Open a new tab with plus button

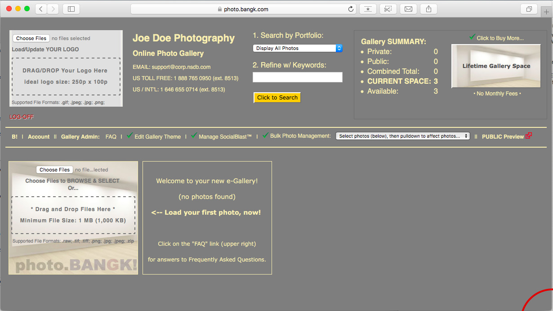click(546, 12)
